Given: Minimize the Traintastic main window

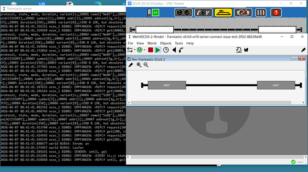Looking at the screenshot, I should [282, 36].
